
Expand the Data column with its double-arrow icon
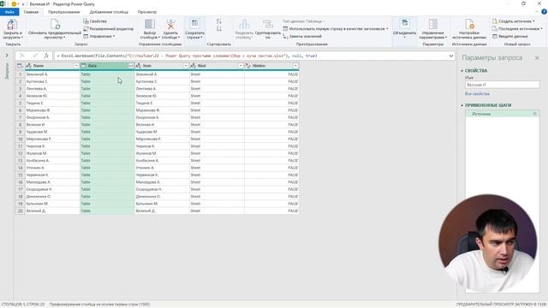tap(131, 66)
